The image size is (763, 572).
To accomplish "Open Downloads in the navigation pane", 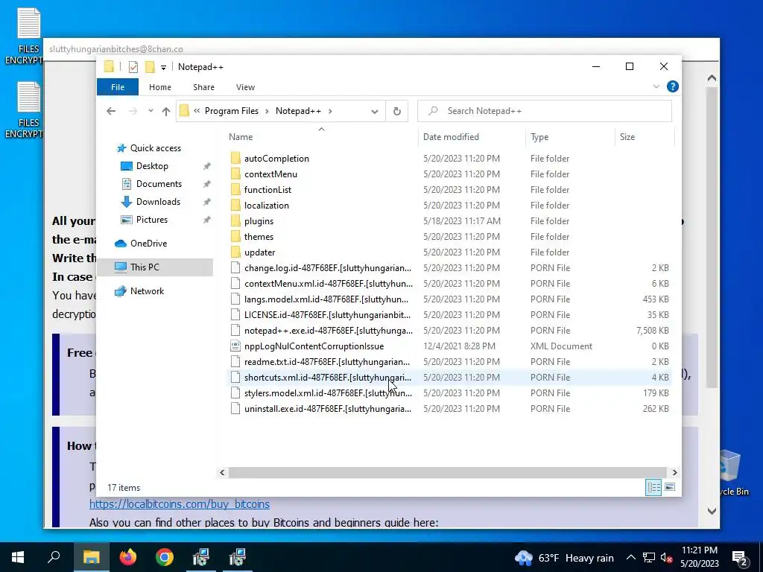I will tap(158, 202).
